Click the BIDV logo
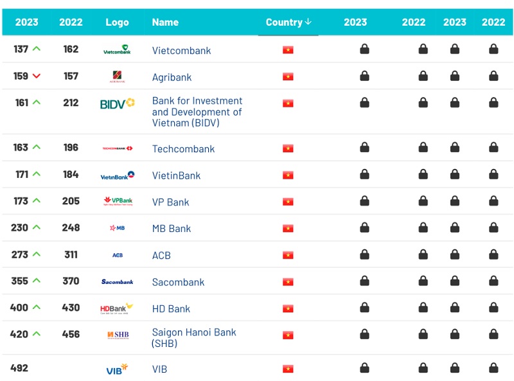Viewport: 514px width, 381px height. coord(118,103)
